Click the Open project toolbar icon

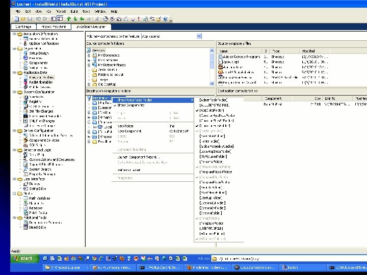coord(22,18)
